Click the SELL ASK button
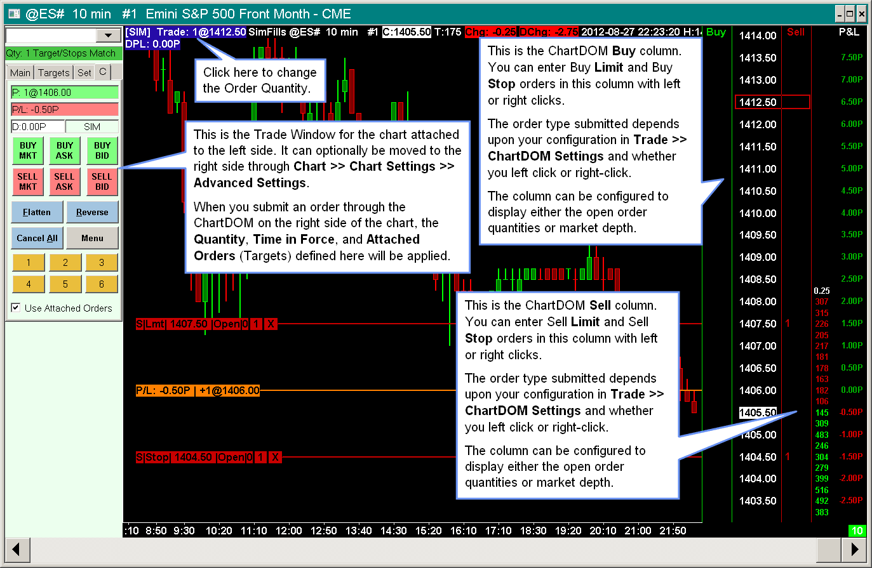 click(65, 182)
